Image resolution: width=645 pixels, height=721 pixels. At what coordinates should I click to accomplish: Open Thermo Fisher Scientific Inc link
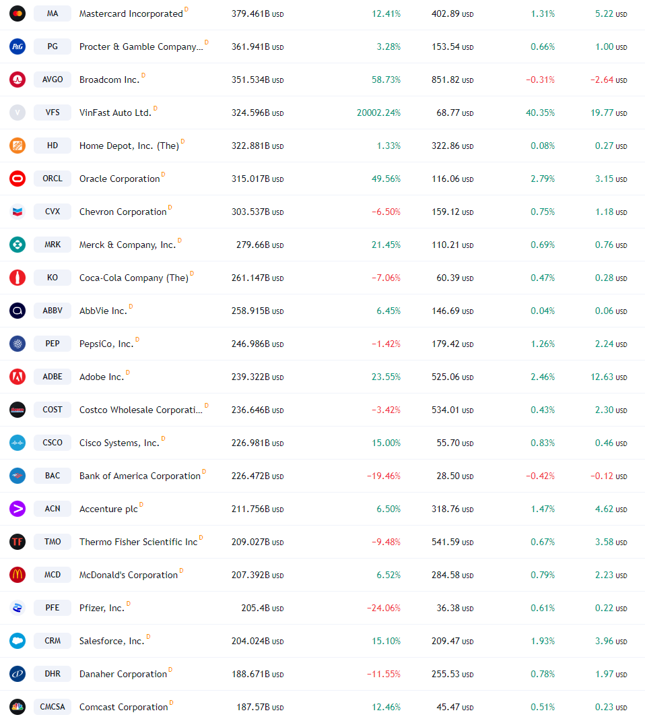click(x=138, y=542)
